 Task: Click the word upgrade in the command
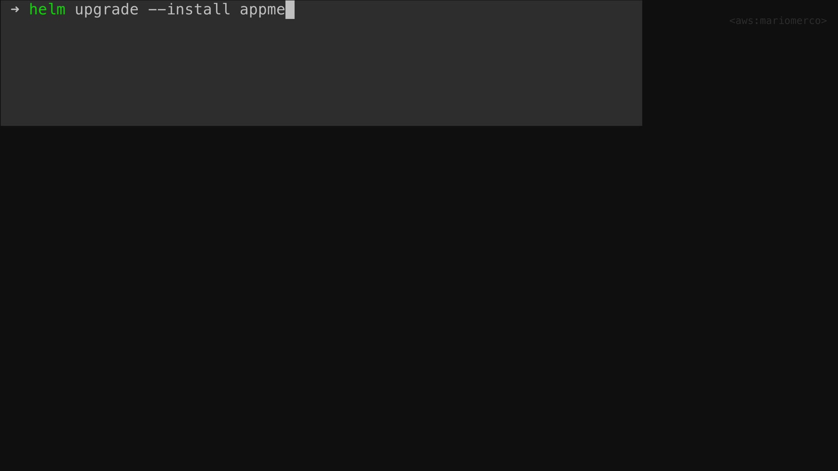106,10
